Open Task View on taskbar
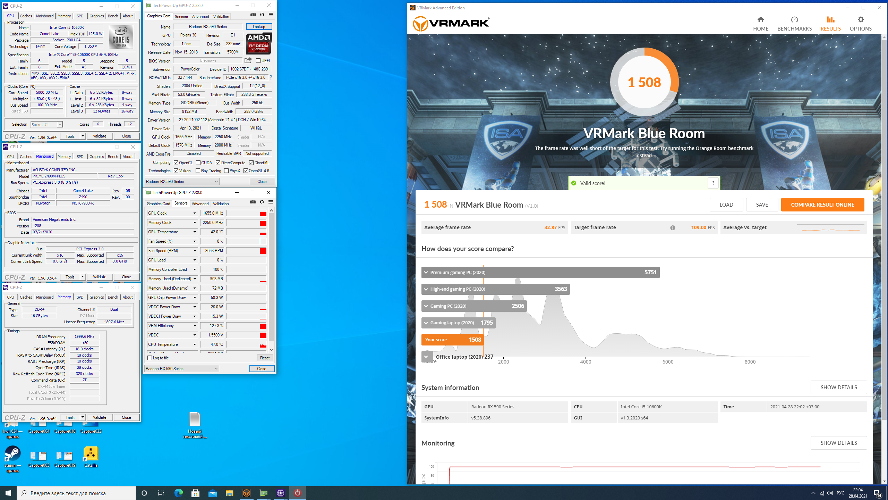 click(161, 493)
